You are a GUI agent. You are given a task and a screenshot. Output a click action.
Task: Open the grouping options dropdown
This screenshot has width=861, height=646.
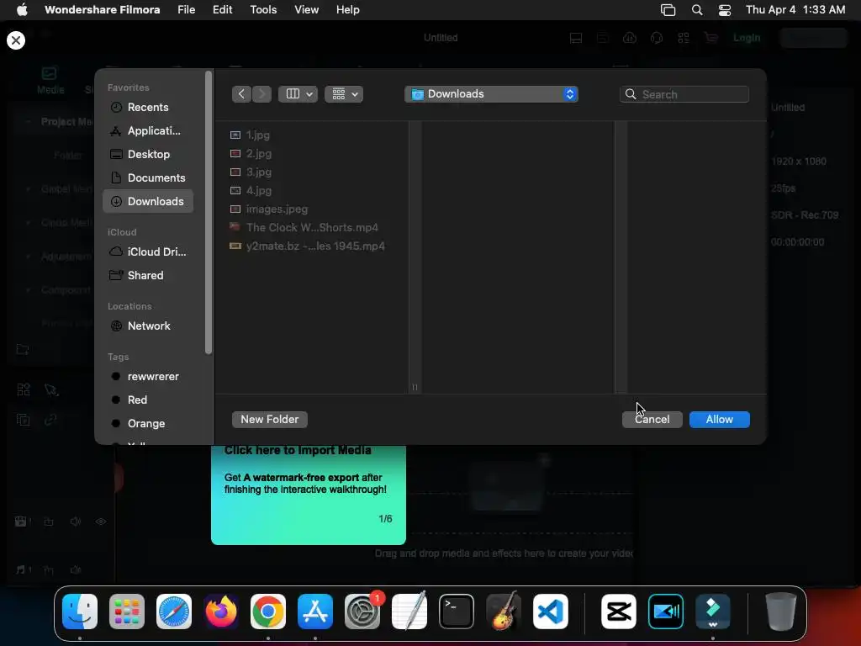(344, 94)
